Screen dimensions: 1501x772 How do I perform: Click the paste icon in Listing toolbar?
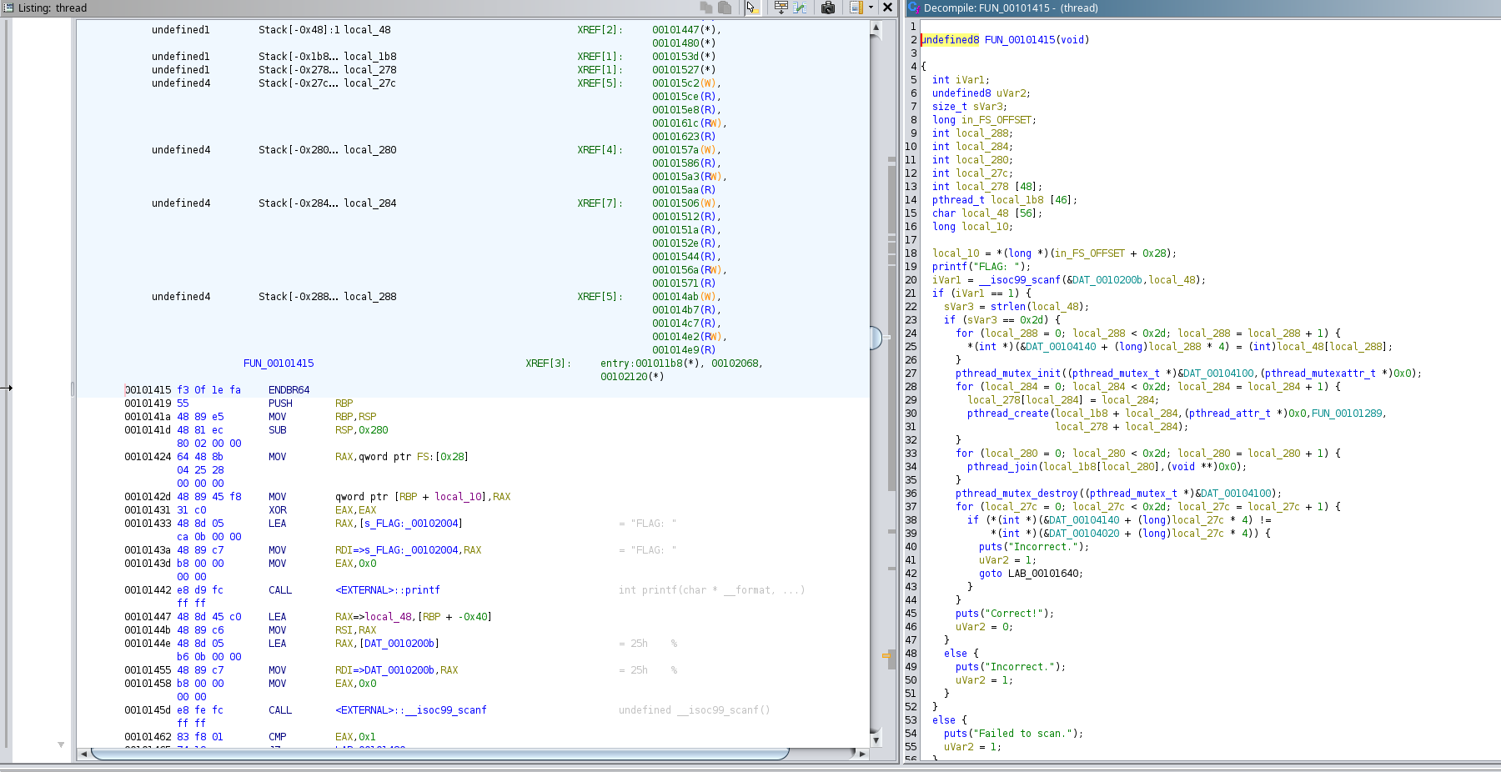[725, 8]
